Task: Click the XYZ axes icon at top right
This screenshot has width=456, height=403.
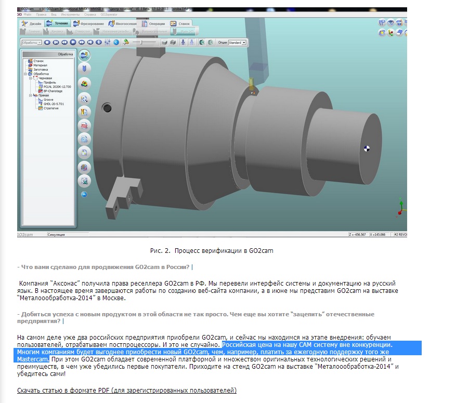Action: (391, 33)
